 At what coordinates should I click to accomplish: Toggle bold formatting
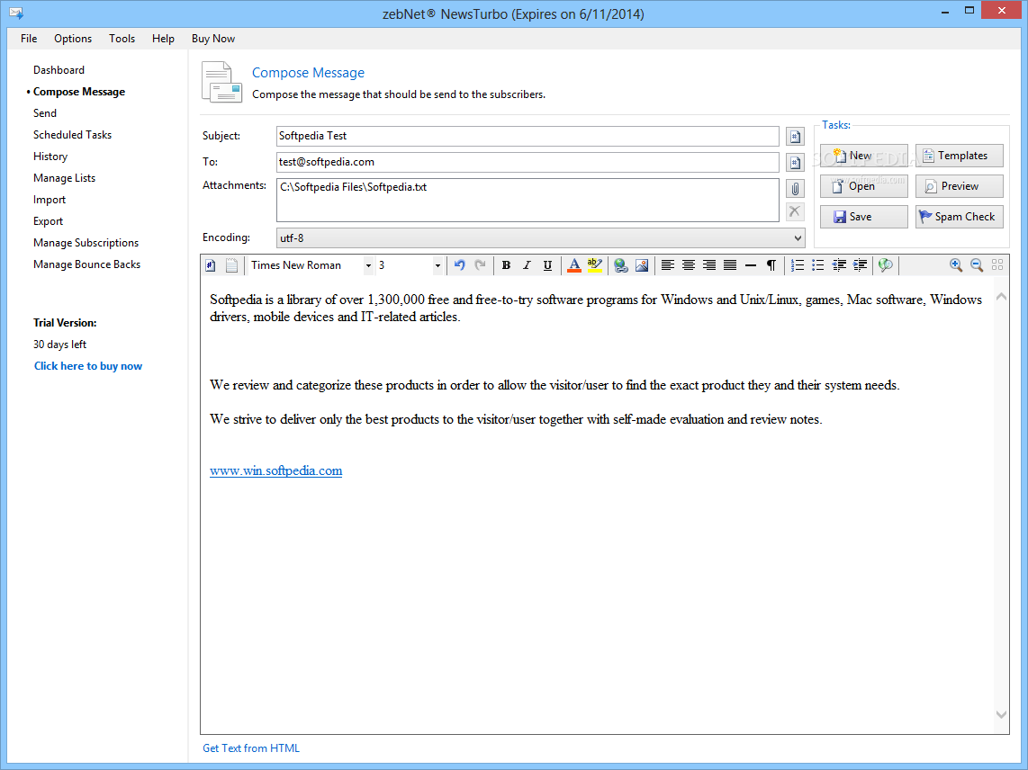click(x=506, y=264)
